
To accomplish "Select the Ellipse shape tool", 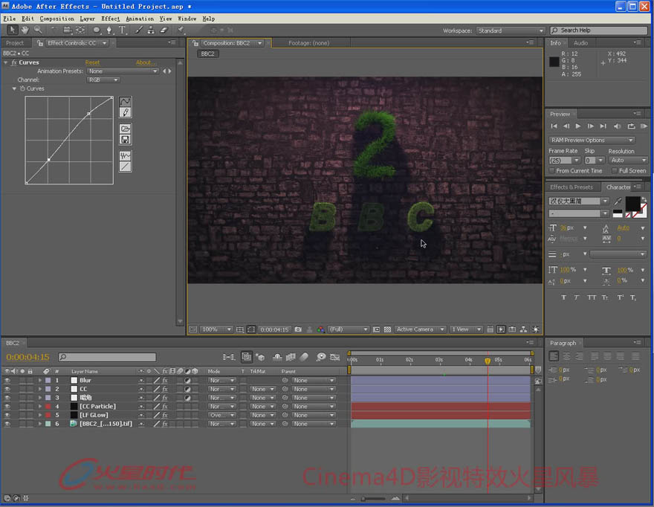I will pos(97,30).
